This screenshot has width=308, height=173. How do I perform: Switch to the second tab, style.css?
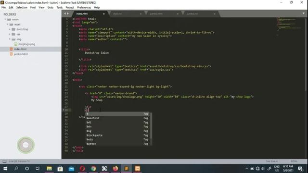pos(127,14)
